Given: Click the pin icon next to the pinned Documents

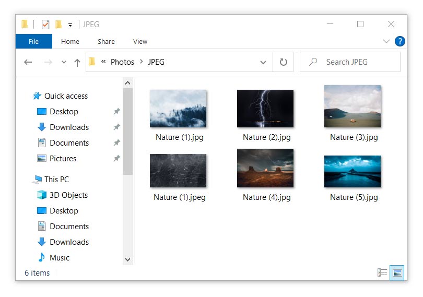Looking at the screenshot, I should tap(116, 142).
